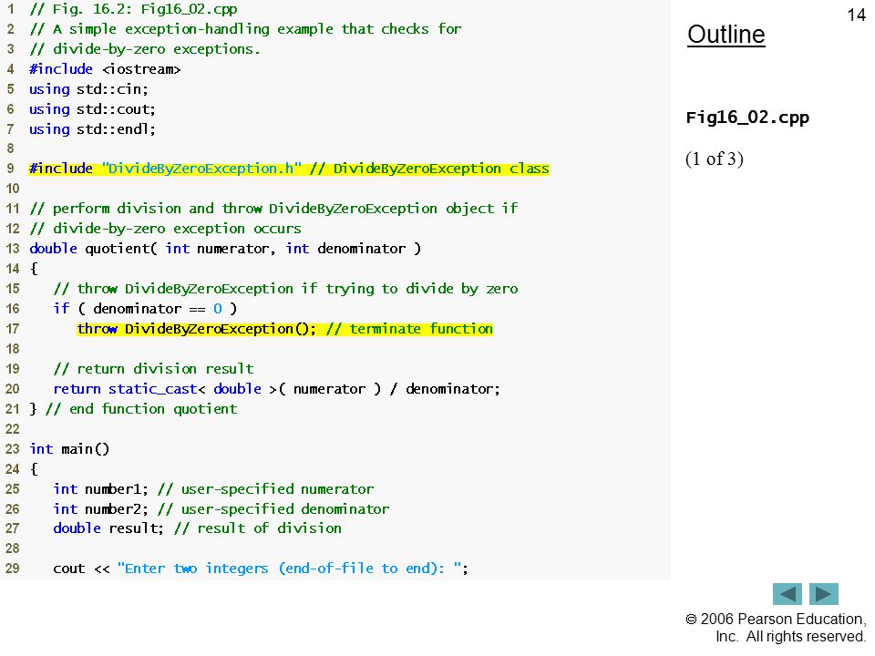875x656 pixels.
Task: Click the // A simple exception-handling example comment
Action: click(x=245, y=29)
